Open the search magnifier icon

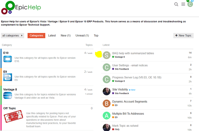point(176,4)
